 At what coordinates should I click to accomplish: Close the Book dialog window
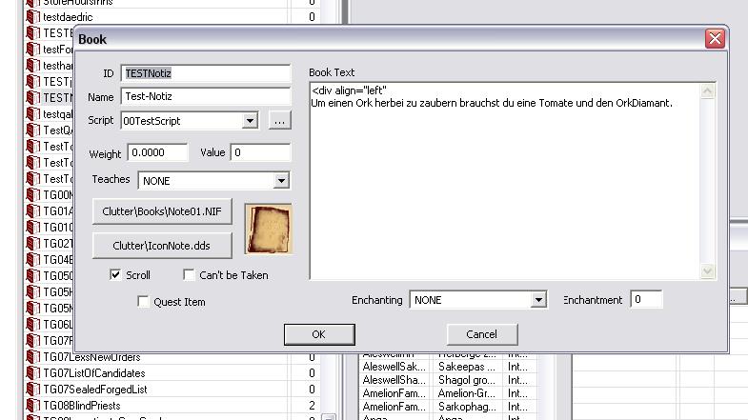715,39
